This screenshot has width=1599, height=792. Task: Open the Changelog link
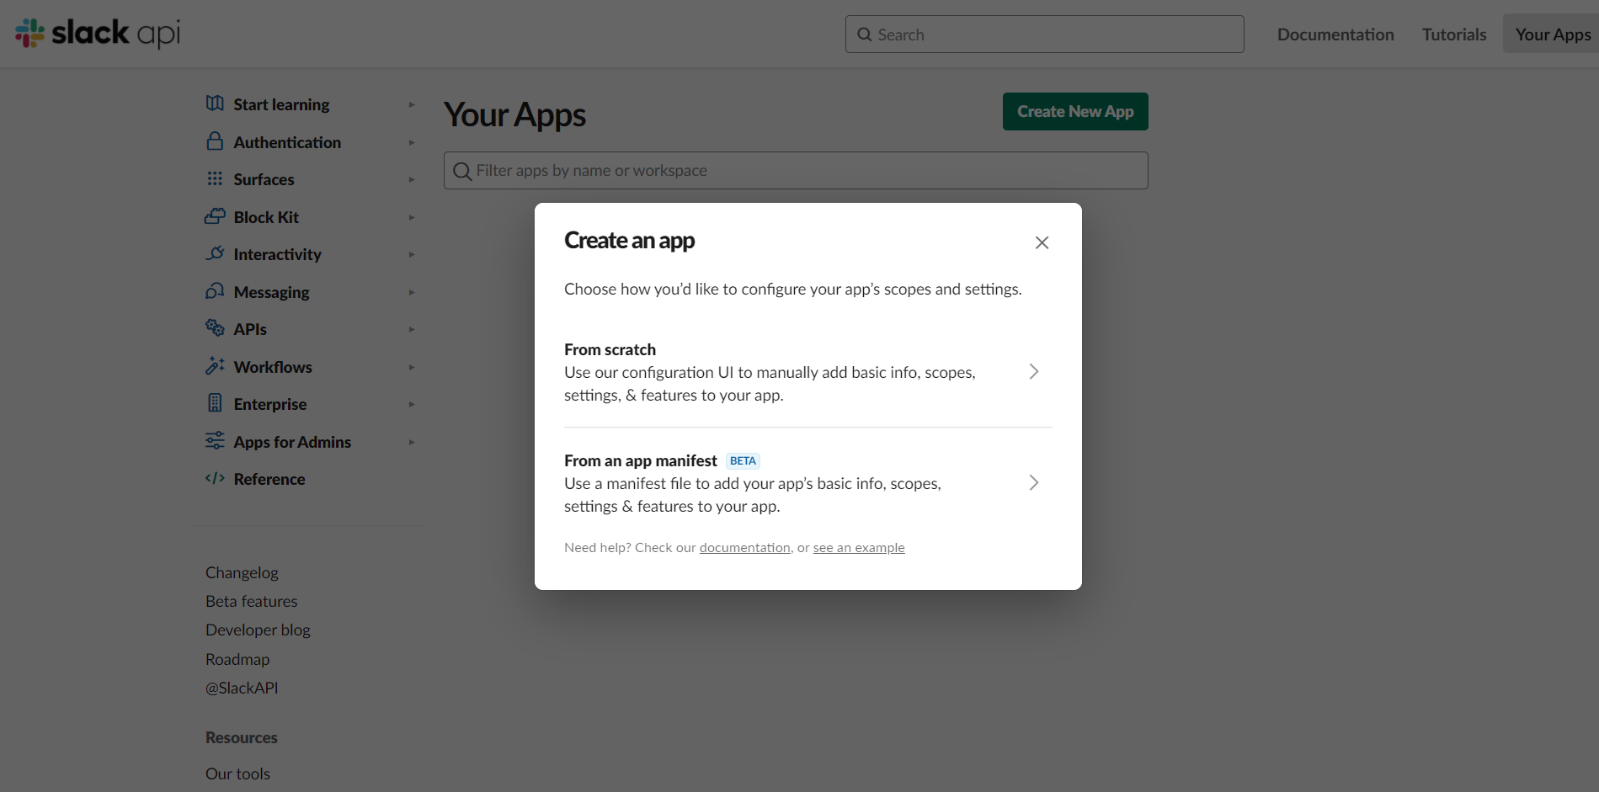tap(242, 572)
